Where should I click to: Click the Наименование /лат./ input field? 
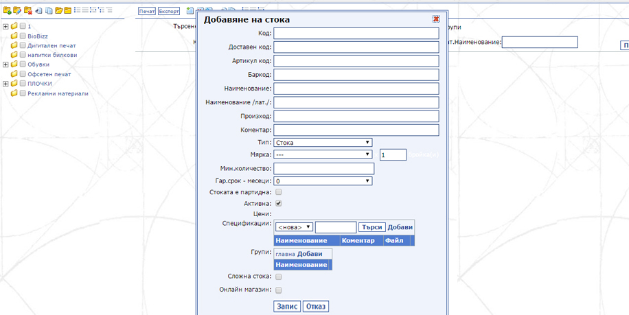click(356, 102)
